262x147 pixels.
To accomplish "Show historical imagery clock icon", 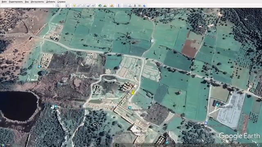I will click(x=100, y=6).
